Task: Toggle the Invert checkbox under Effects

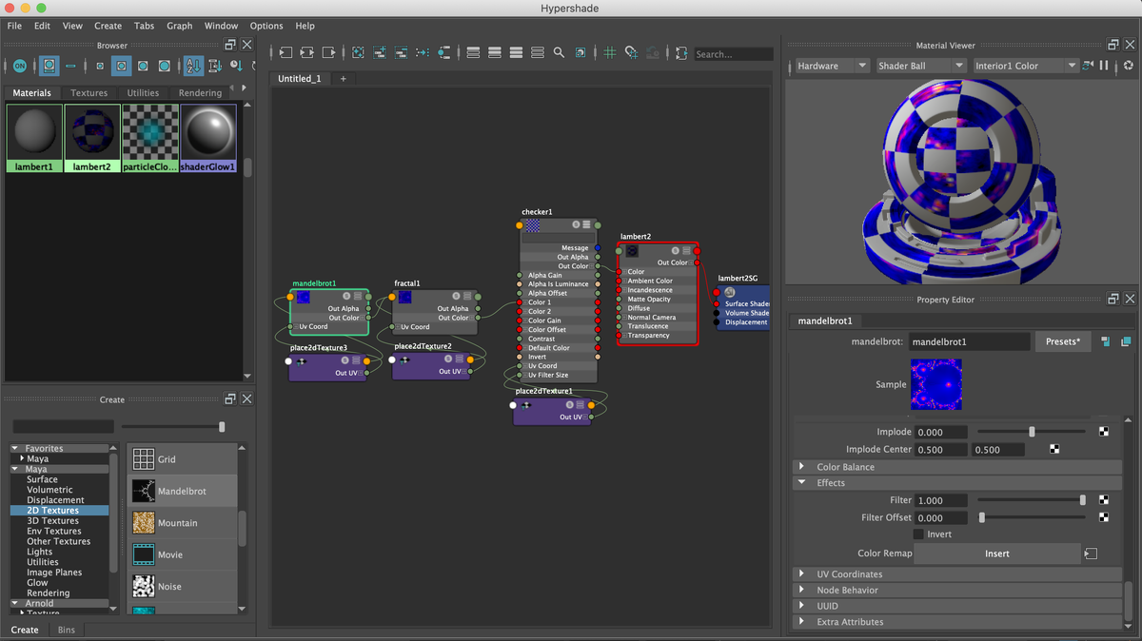Action: 918,534
